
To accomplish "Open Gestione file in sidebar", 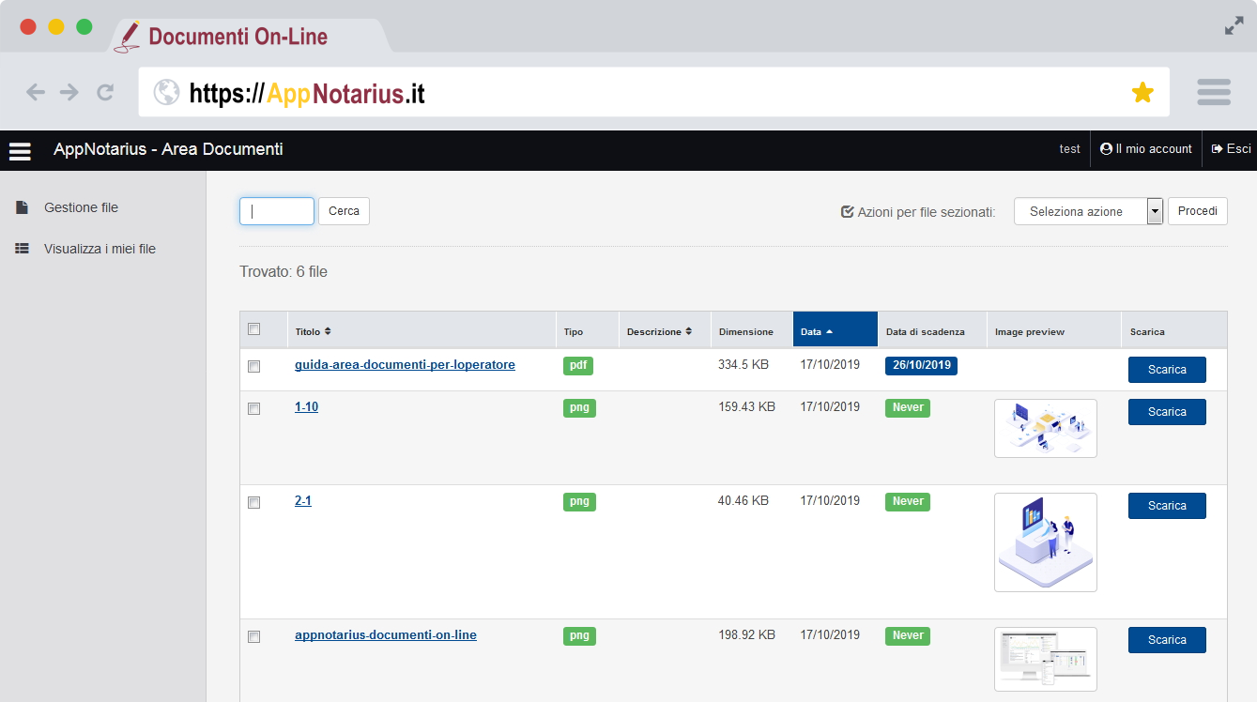I will (81, 207).
